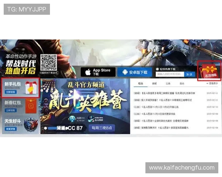Click 立即领取 under 新春红包
The image size is (222, 177).
tap(11, 110)
